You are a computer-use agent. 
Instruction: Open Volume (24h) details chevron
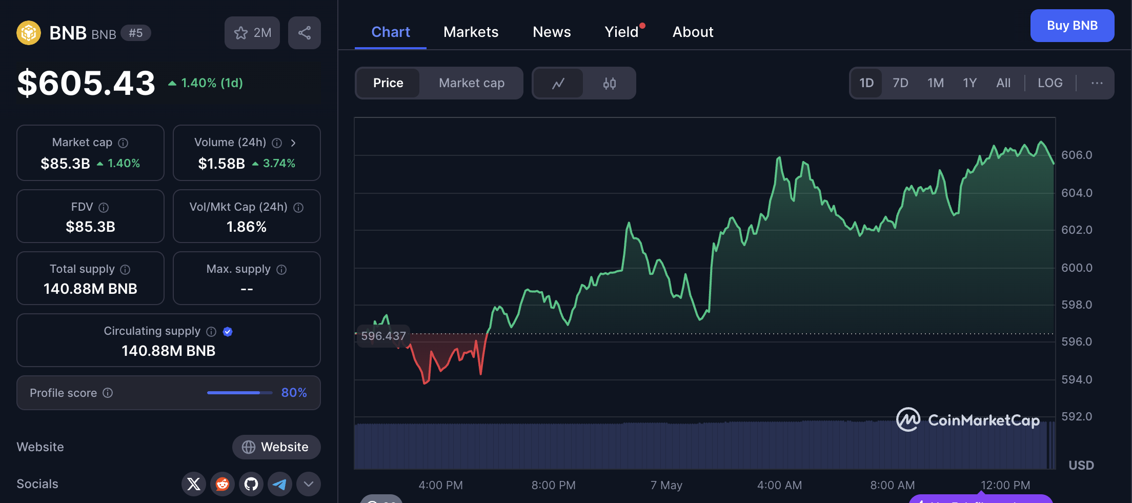click(x=293, y=143)
